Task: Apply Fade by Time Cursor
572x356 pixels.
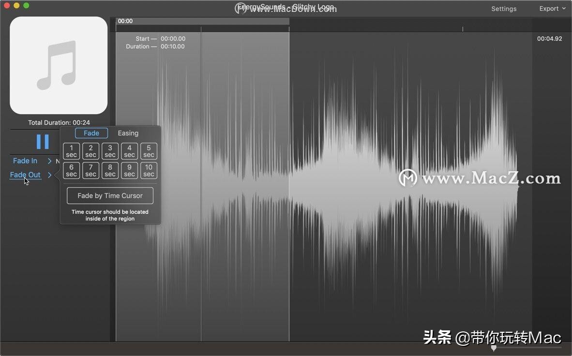Action: (x=110, y=195)
